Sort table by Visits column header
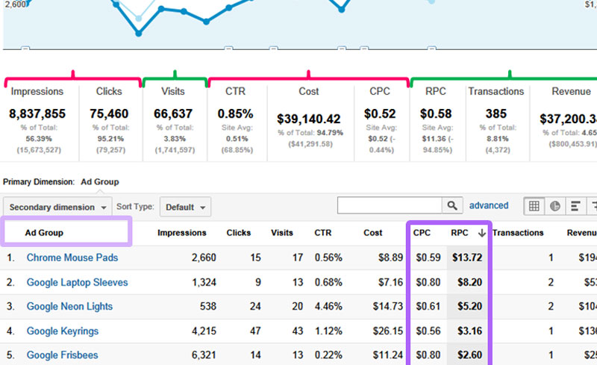This screenshot has width=597, height=365. [x=282, y=233]
